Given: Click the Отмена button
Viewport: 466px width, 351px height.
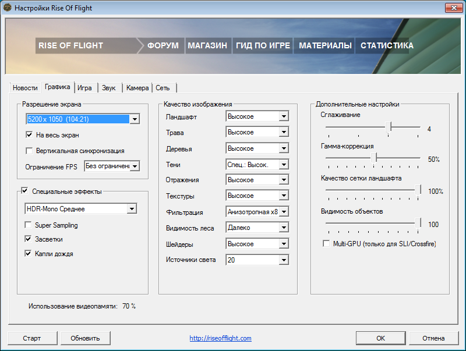Looking at the screenshot, I should click(433, 338).
